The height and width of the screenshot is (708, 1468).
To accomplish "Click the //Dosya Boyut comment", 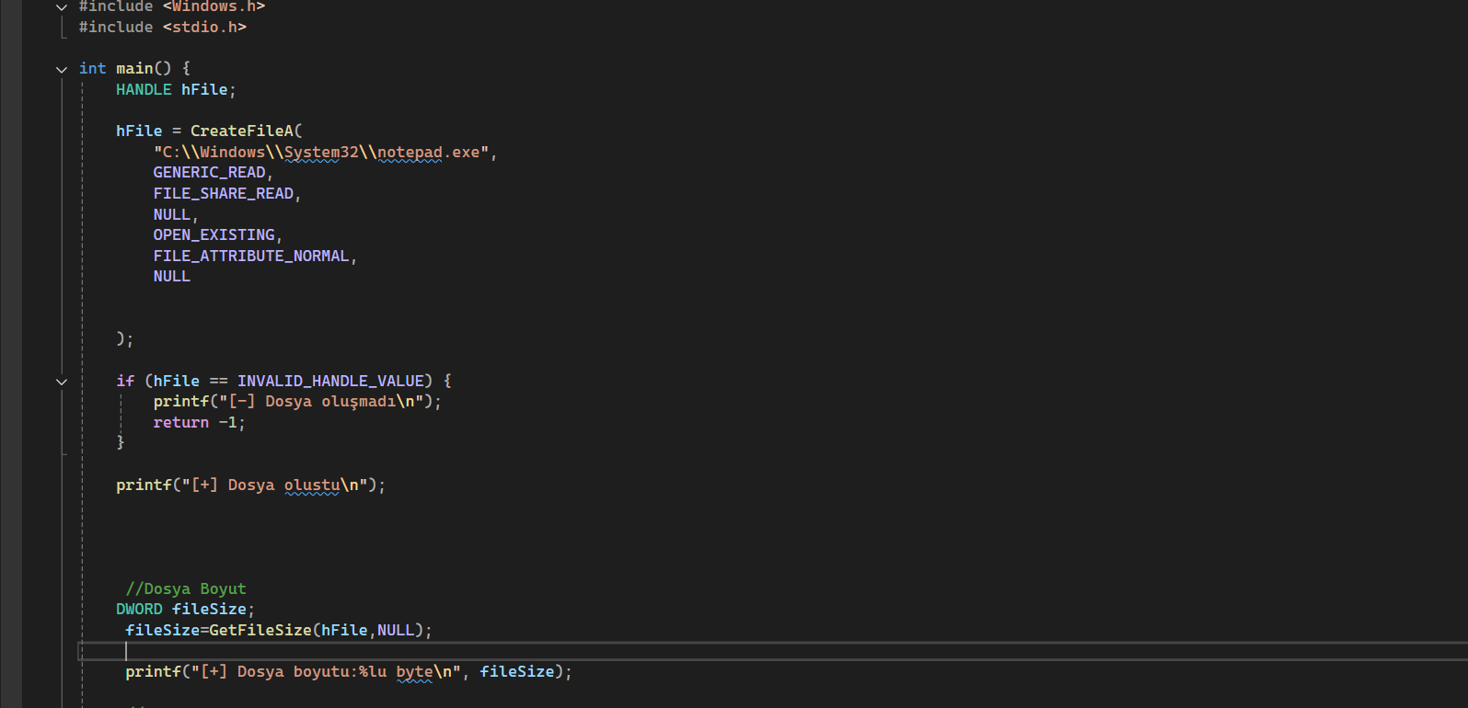I will click(186, 588).
